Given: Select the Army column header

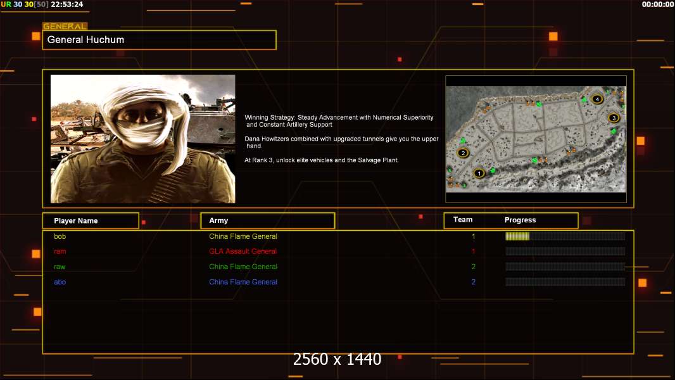Looking at the screenshot, I should (x=267, y=220).
